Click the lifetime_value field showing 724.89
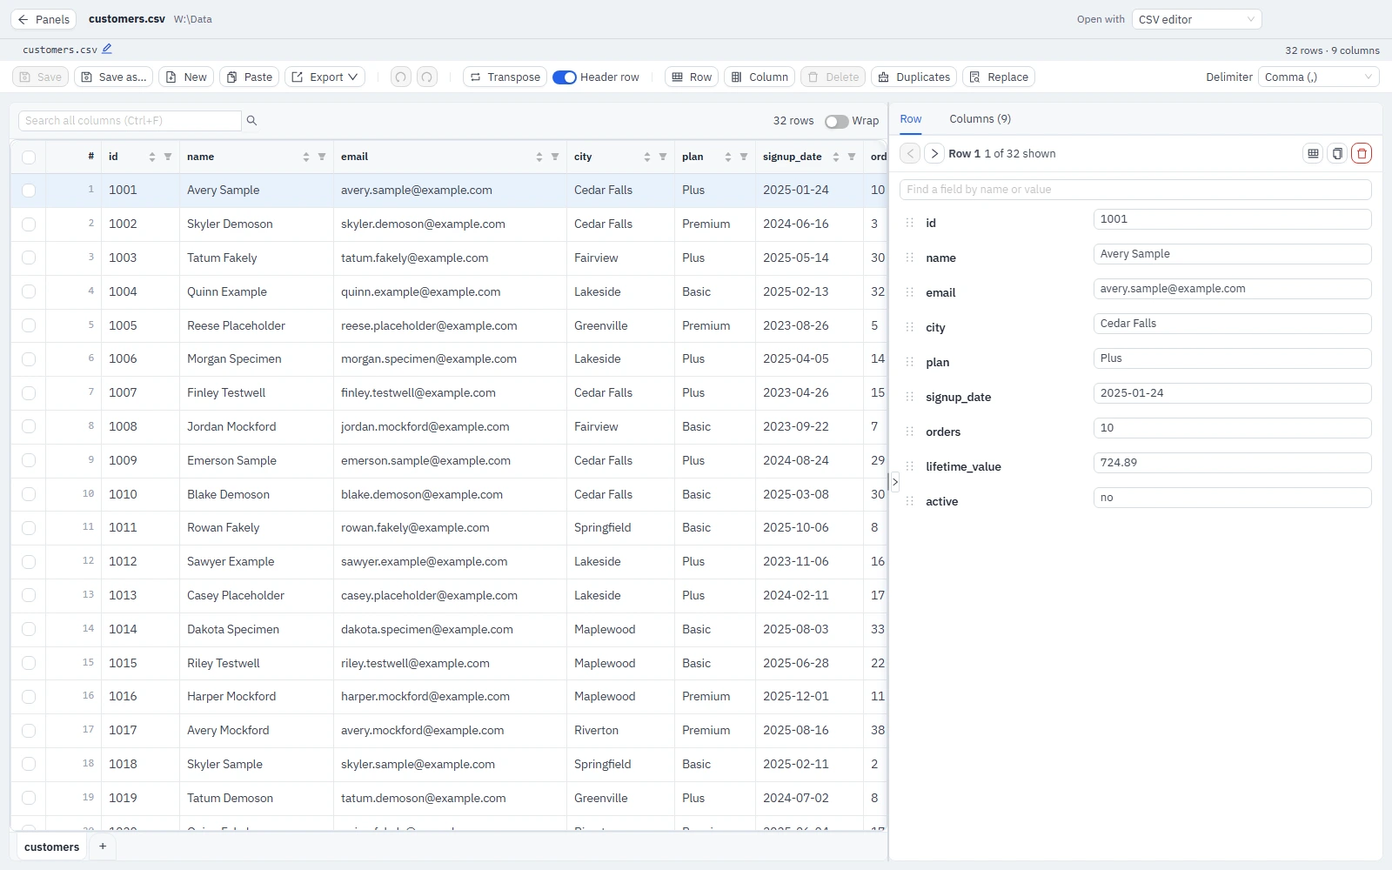The image size is (1392, 870). (x=1232, y=463)
